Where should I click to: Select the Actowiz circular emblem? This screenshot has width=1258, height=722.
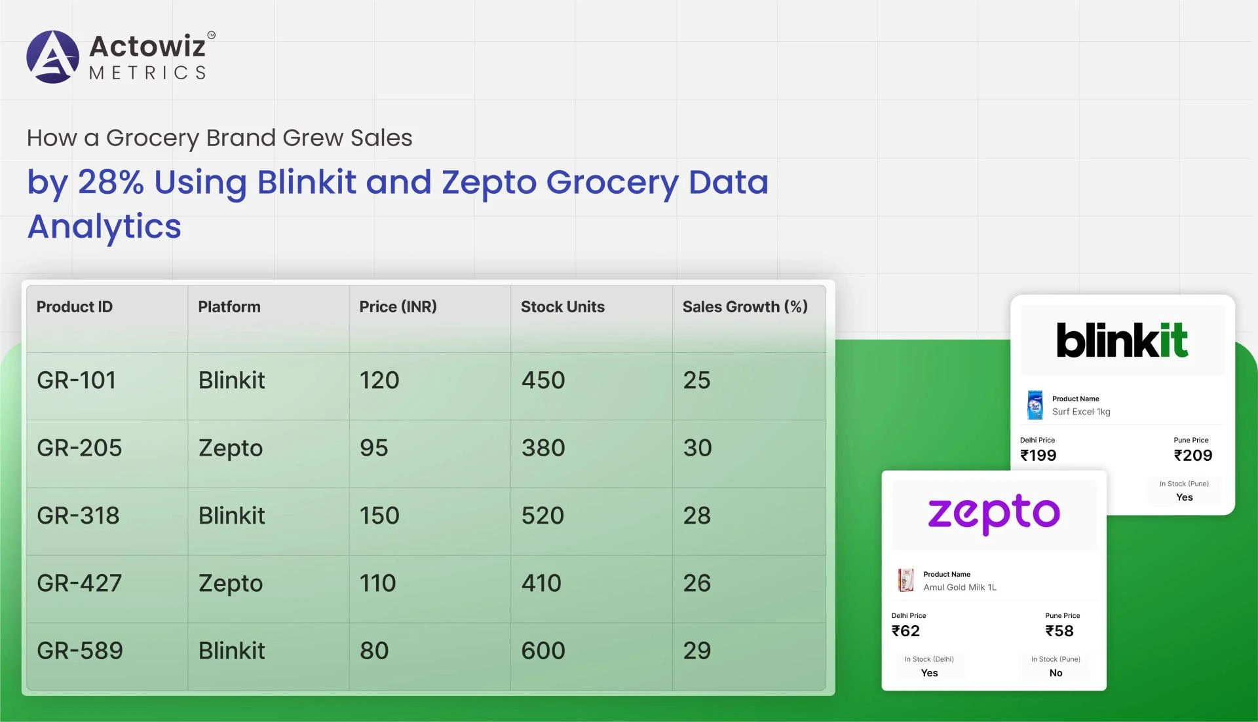(54, 57)
